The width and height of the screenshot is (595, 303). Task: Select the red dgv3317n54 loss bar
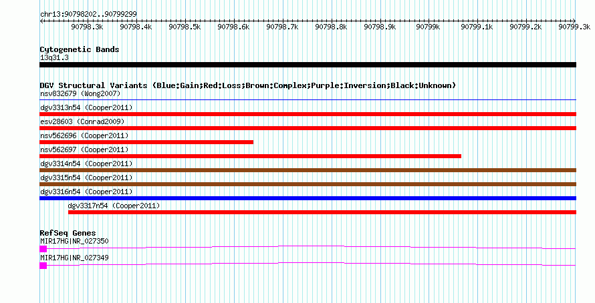322,212
